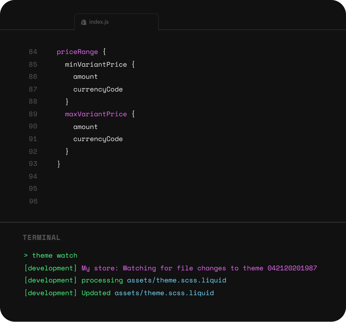Viewport: 346px width, 322px height.
Task: Click the [development] tag before My store
Action: tap(51, 268)
